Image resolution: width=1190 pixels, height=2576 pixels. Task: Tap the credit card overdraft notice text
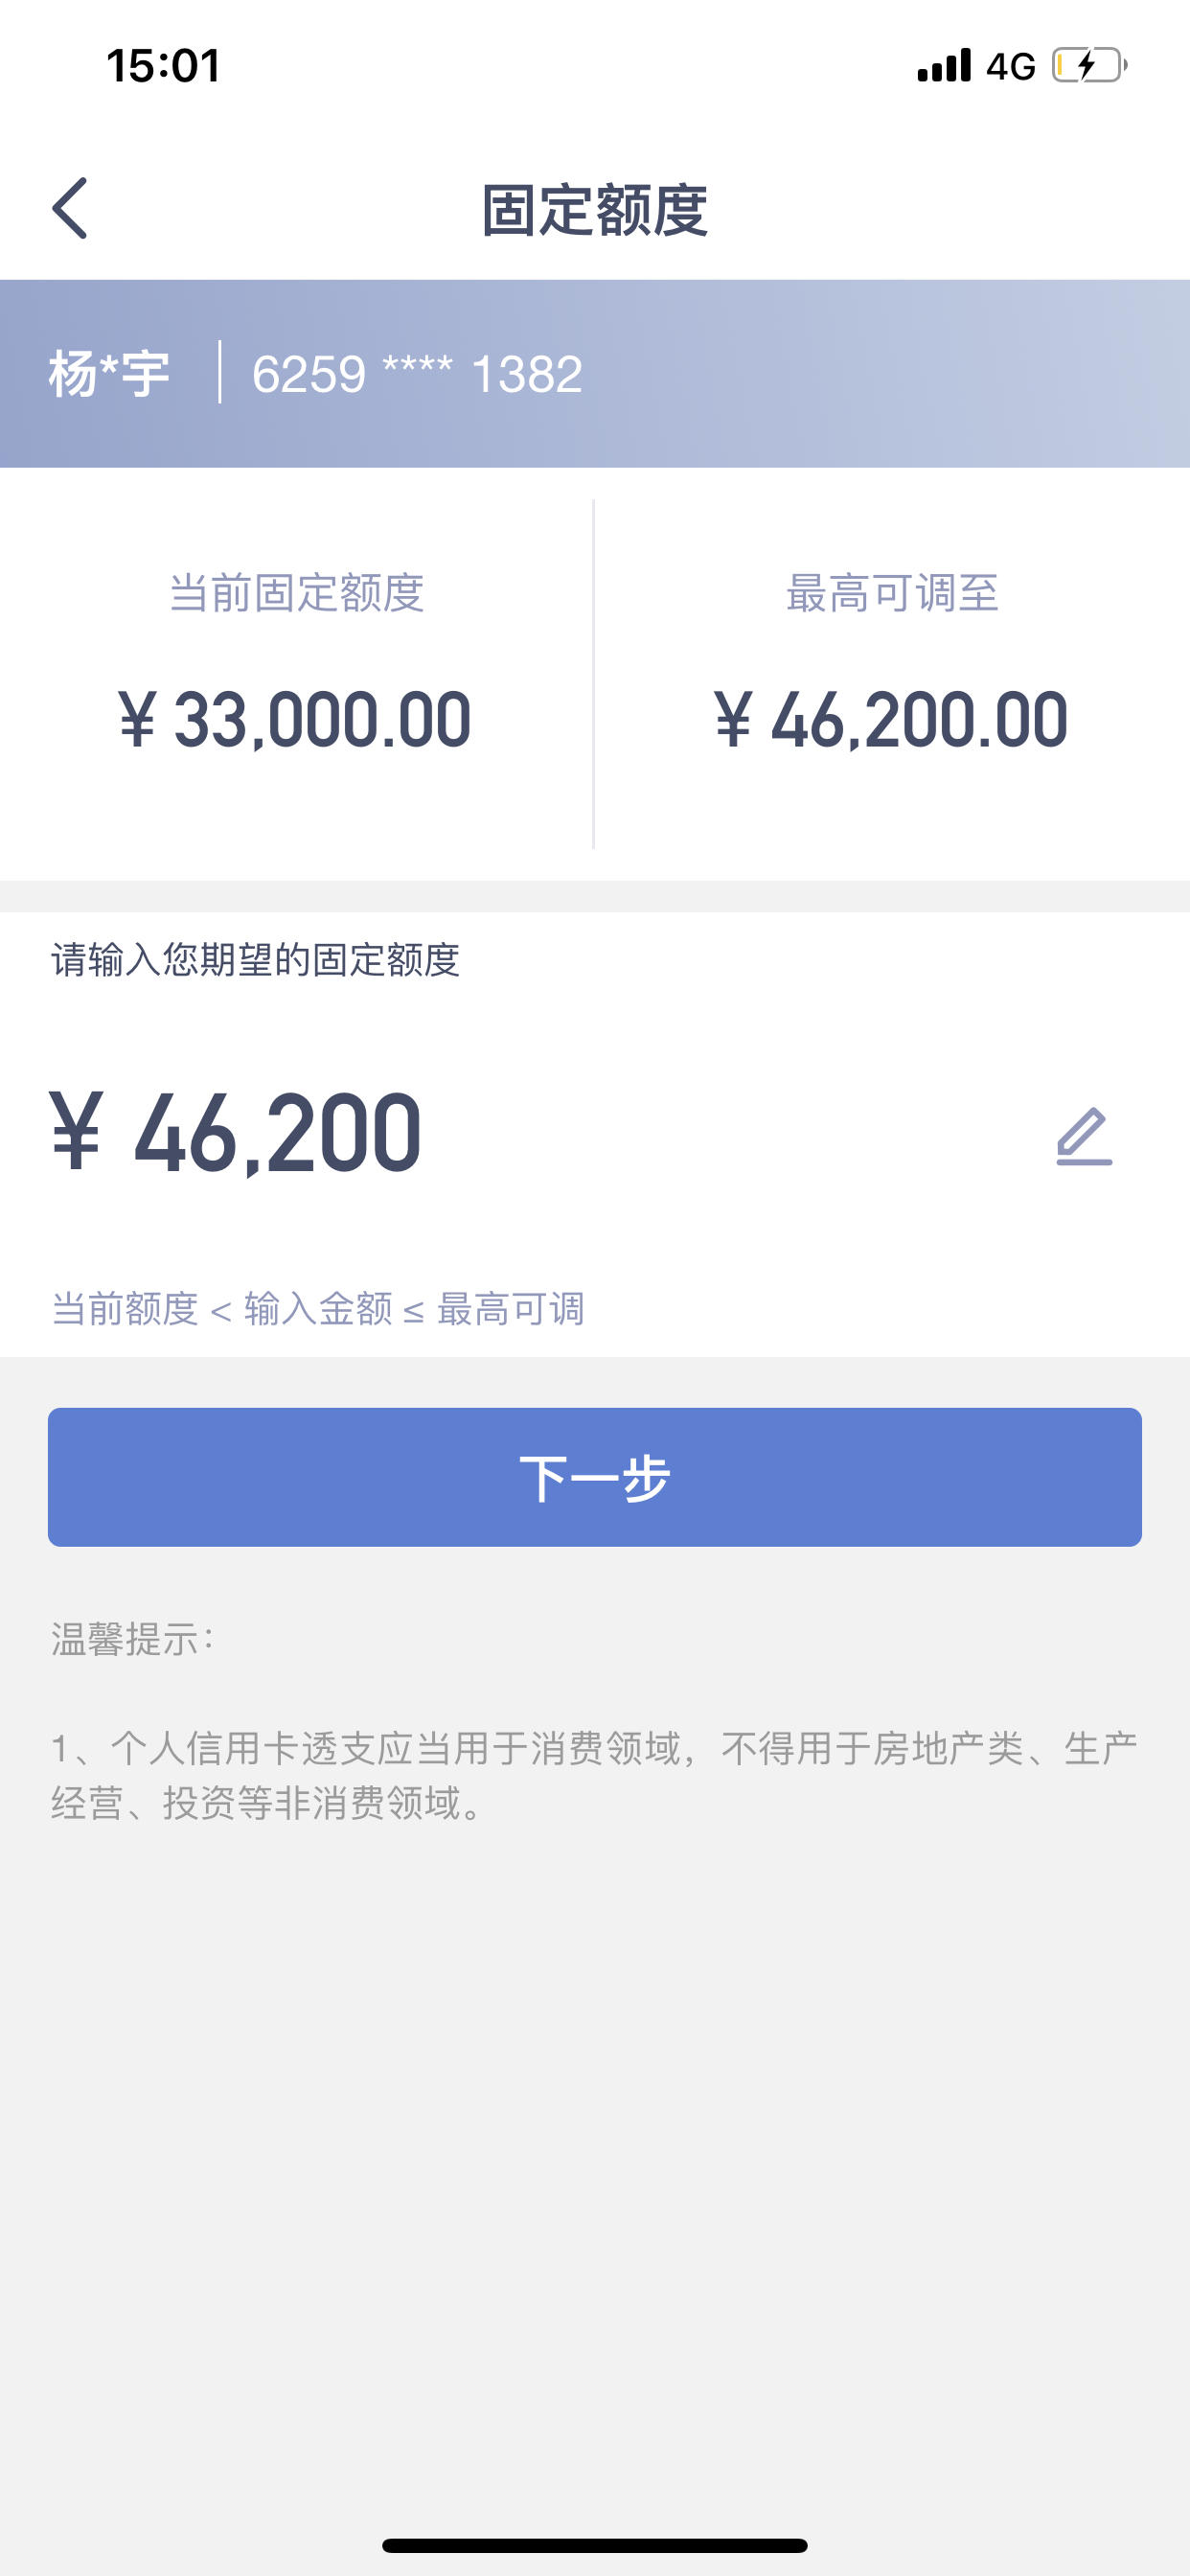coord(595,1775)
